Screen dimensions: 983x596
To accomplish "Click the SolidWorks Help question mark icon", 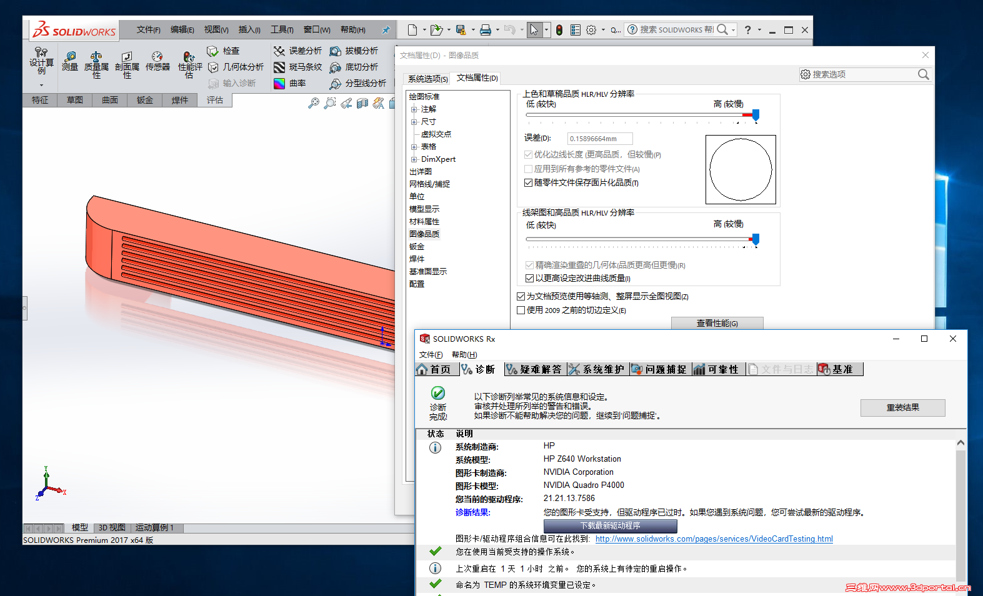I will click(747, 29).
